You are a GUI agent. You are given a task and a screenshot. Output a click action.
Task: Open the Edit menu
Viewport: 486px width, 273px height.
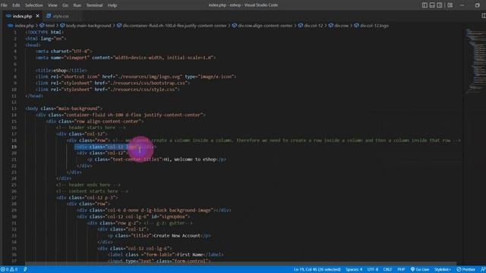[x=16, y=5]
